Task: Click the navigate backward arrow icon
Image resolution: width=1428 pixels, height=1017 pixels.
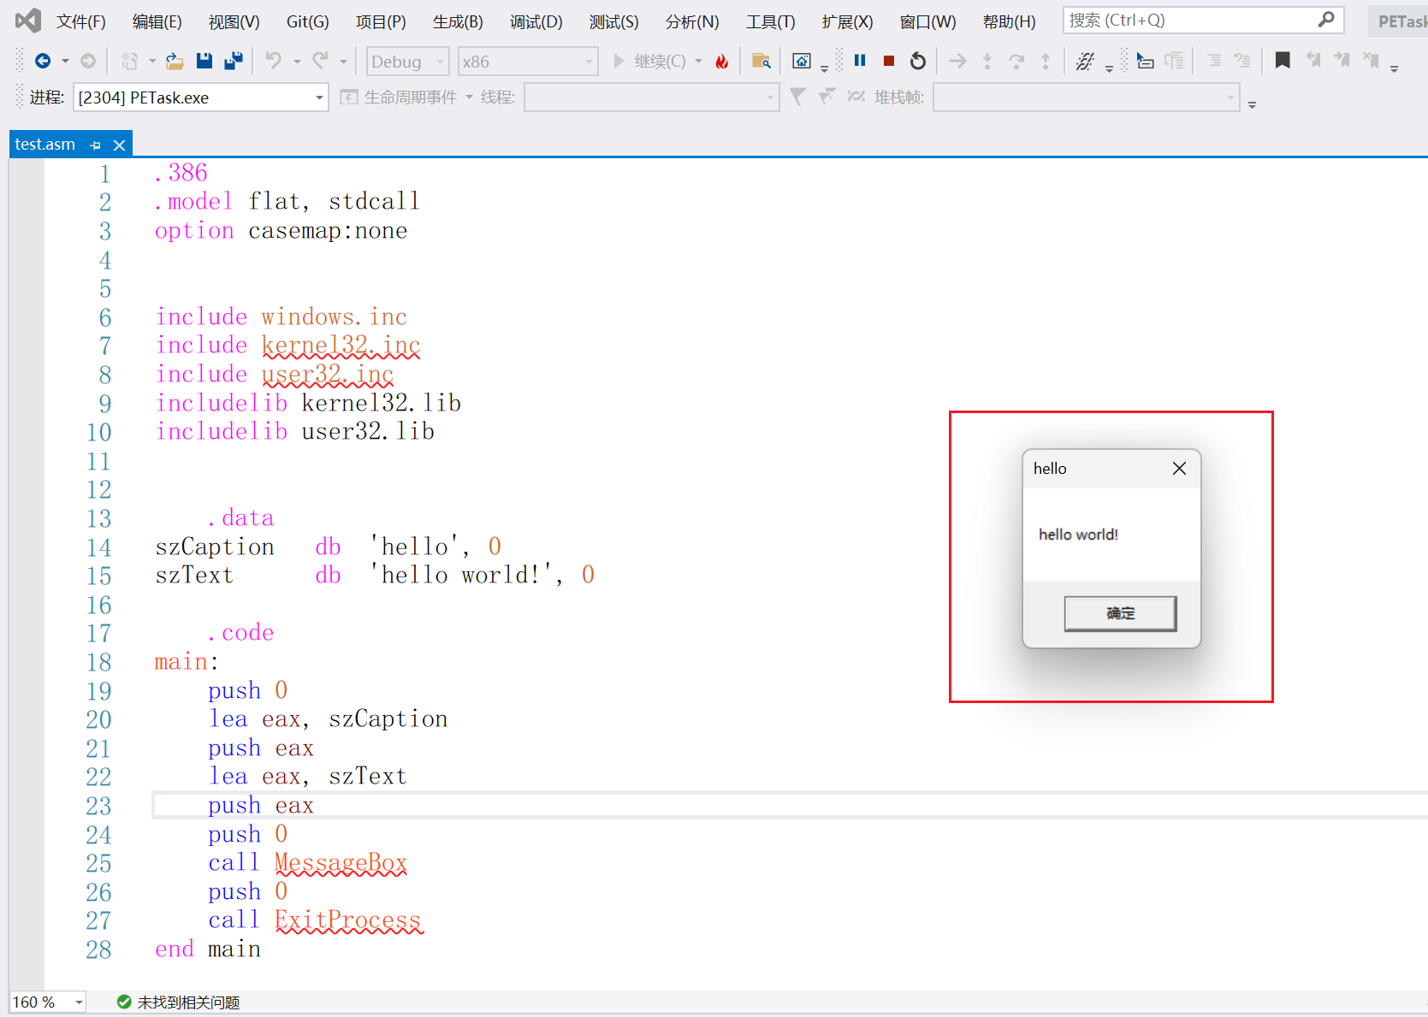Action: (42, 61)
